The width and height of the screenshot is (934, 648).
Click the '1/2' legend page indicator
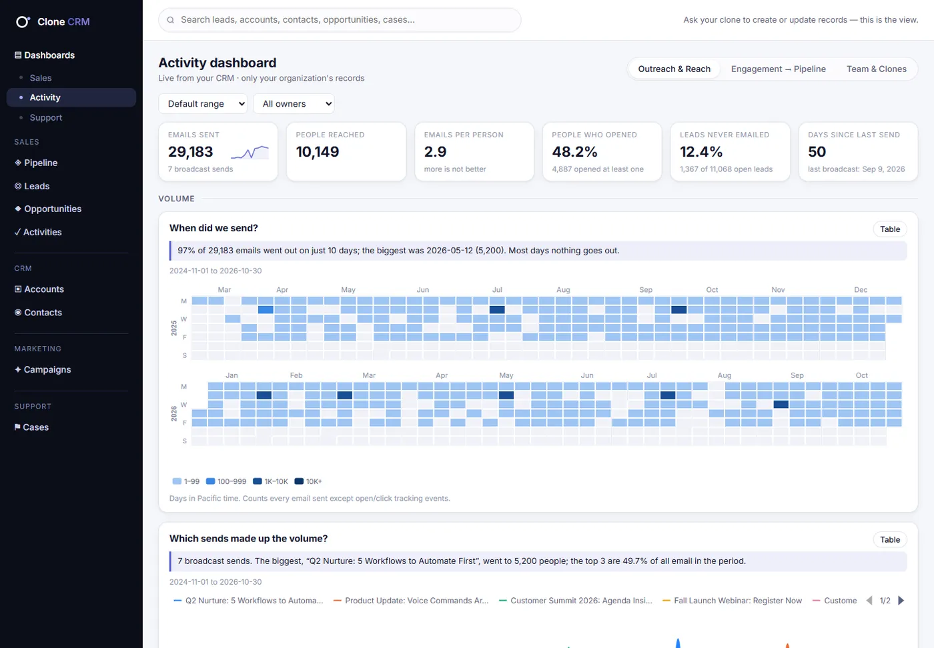[x=885, y=601]
